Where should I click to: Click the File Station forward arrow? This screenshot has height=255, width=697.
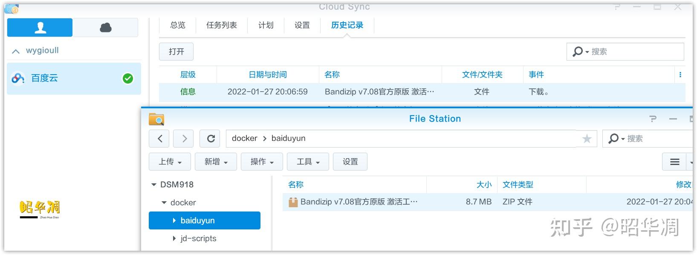pos(184,139)
